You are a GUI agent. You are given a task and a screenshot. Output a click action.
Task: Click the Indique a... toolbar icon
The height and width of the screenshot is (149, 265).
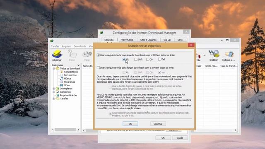tap(229, 55)
